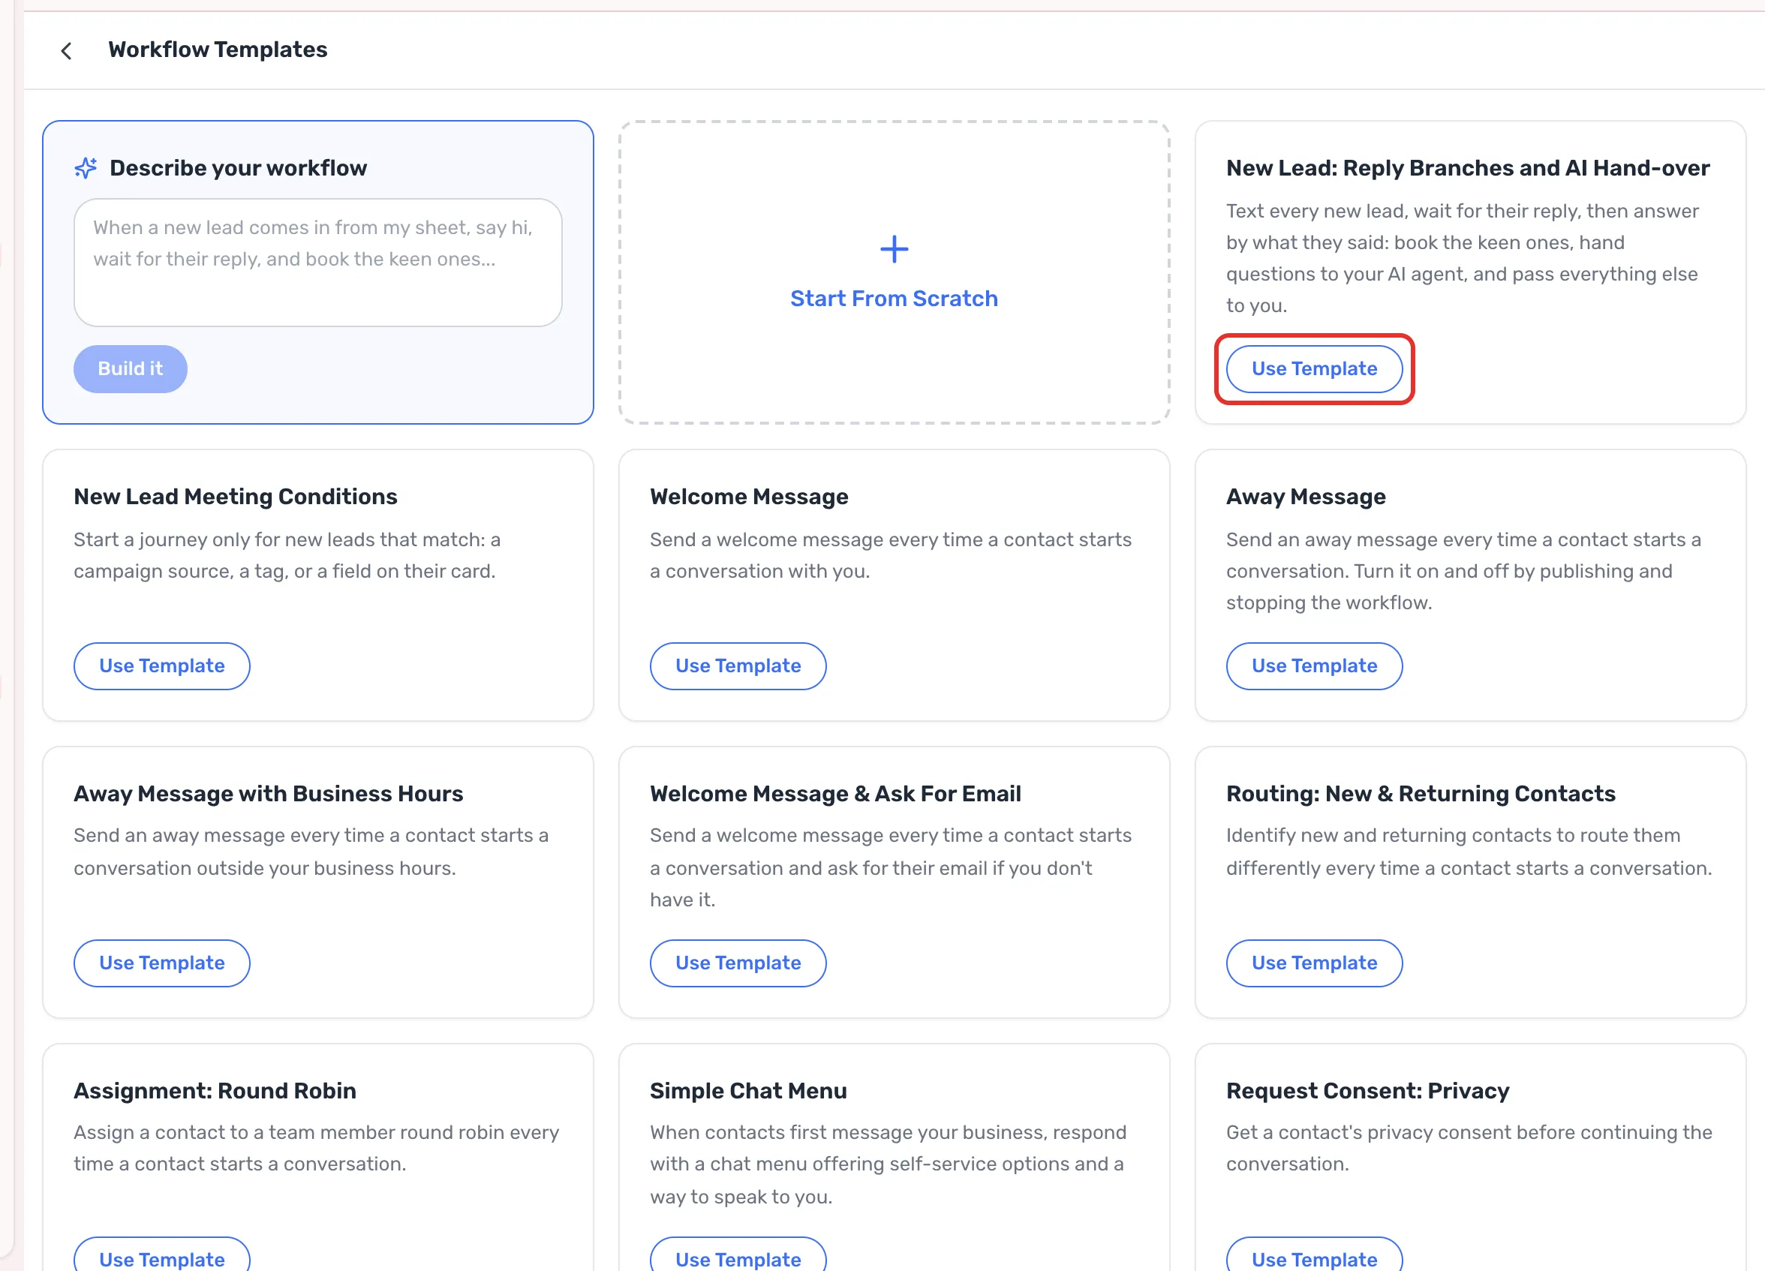Viewport: 1765px width, 1271px height.
Task: Click the Assignment: Round Robin title
Action: pyautogui.click(x=215, y=1090)
